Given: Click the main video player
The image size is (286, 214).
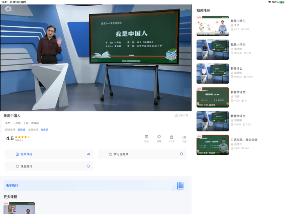Looking at the screenshot, I should tap(96, 58).
